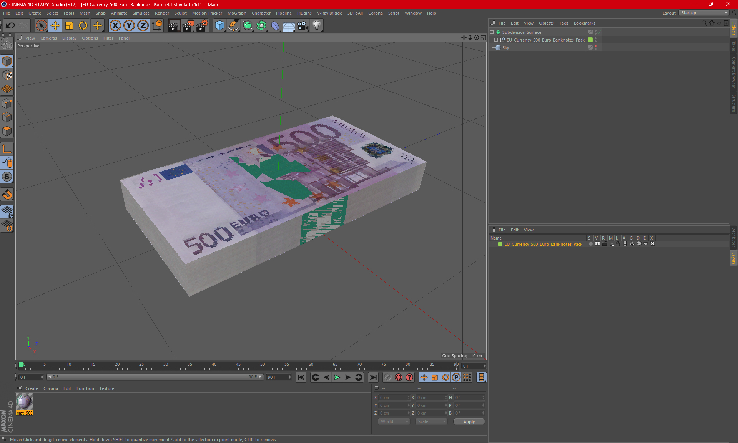Expand the Subdivision Surface tree node
Screen dimensions: 738x443
point(492,32)
